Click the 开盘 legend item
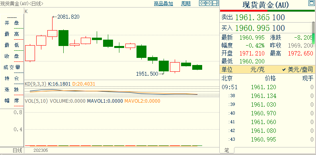The width and height of the screenshot is (316, 155). point(12,23)
